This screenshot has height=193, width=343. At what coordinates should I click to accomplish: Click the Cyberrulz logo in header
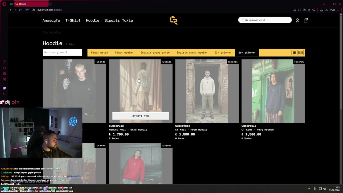[x=174, y=20]
